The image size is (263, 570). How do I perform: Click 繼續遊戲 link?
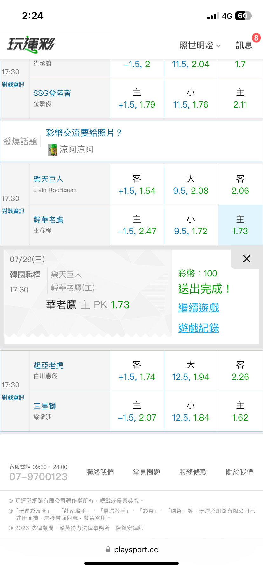199,308
